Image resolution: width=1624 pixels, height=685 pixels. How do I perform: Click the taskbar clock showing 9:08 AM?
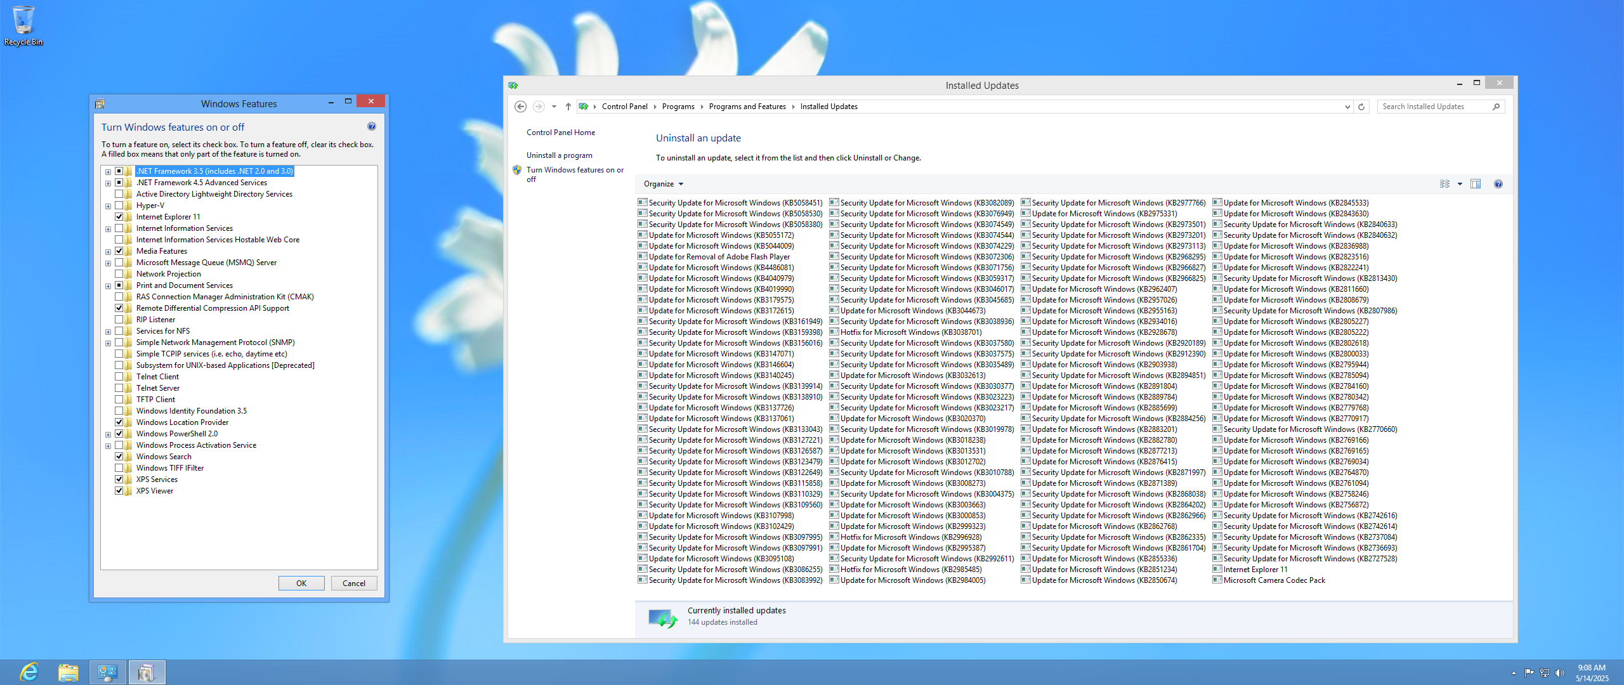[x=1592, y=673]
